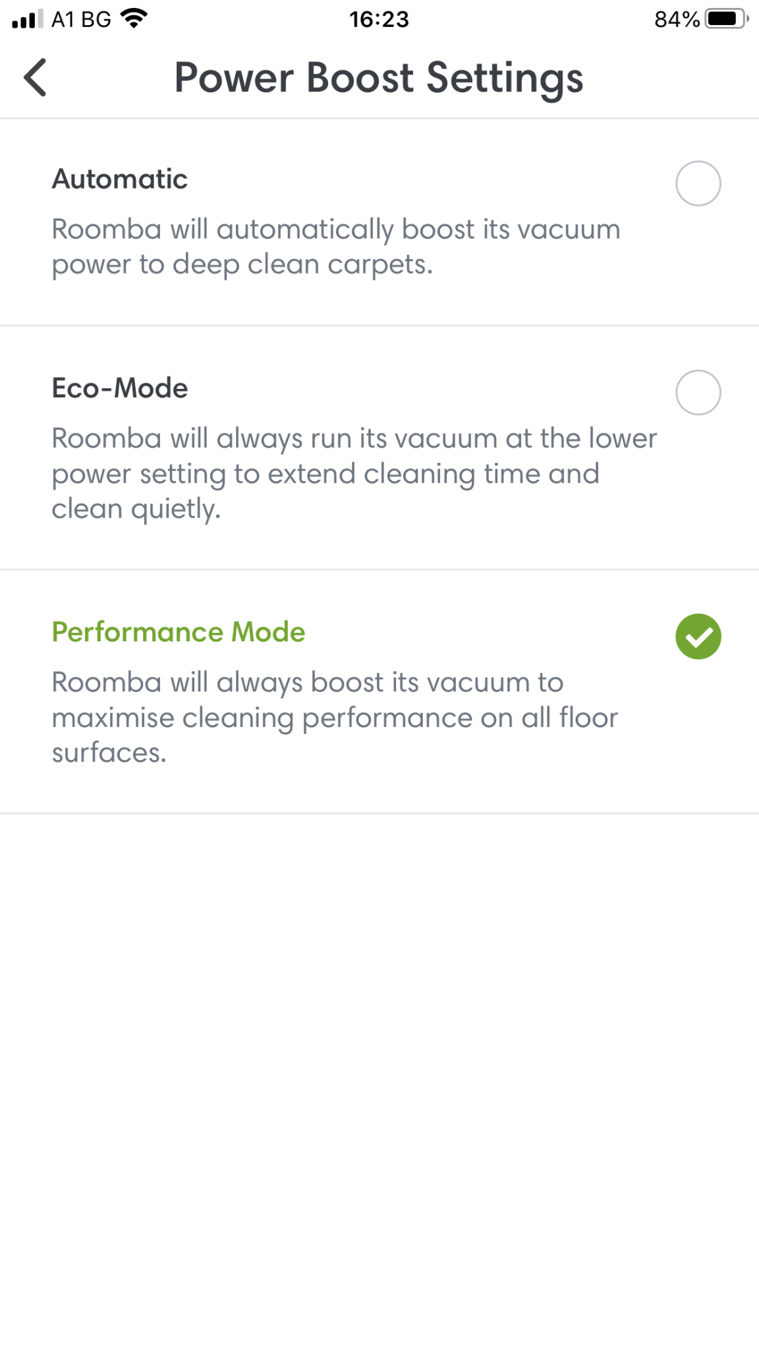The image size is (759, 1350).
Task: Tap the Eco-Mode option title
Action: coord(120,388)
